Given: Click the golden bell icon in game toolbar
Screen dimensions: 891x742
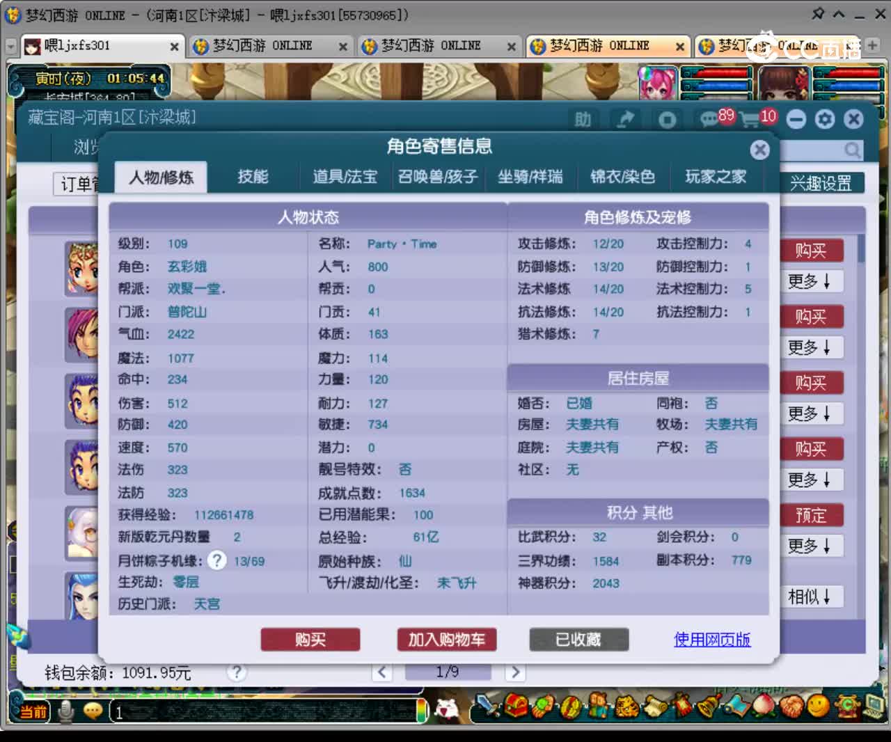Looking at the screenshot, I should pos(709,707).
